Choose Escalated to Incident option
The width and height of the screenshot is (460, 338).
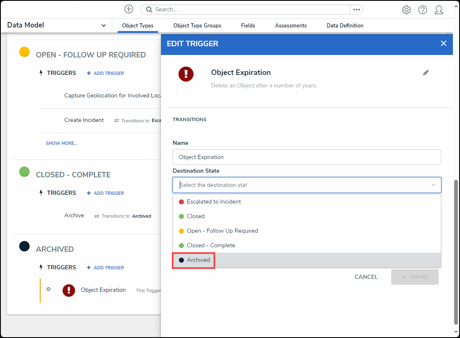coord(214,201)
